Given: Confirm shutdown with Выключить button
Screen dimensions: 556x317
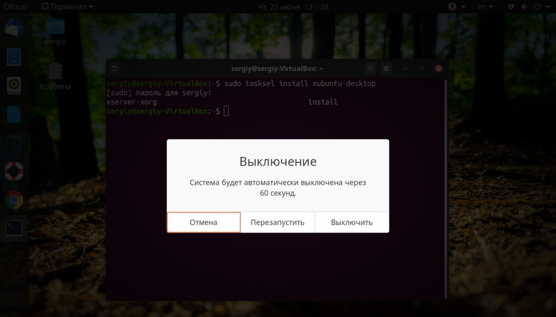Looking at the screenshot, I should point(352,222).
